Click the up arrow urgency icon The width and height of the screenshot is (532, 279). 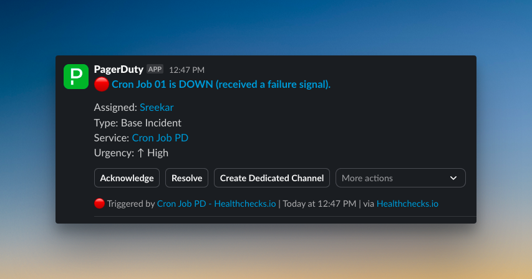coord(141,153)
